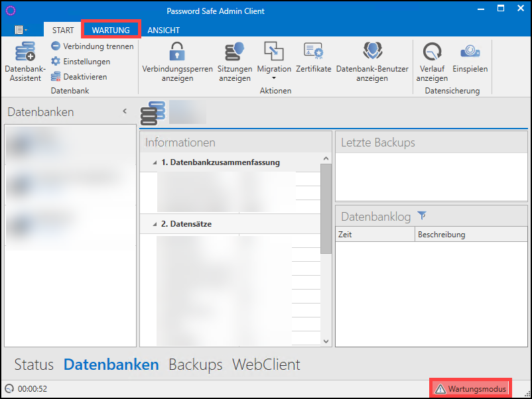Open Zertifikate
532x399 pixels.
tap(313, 57)
